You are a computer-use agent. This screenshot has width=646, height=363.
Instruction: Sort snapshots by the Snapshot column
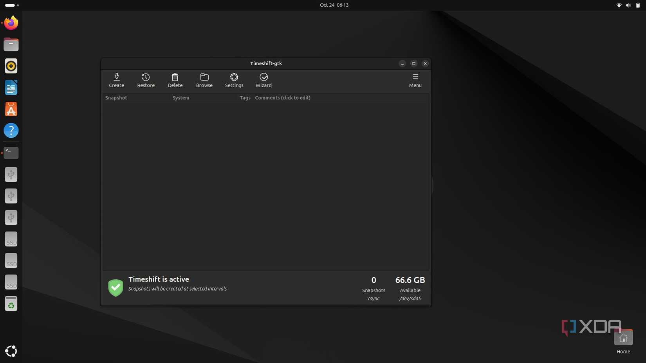tap(116, 97)
